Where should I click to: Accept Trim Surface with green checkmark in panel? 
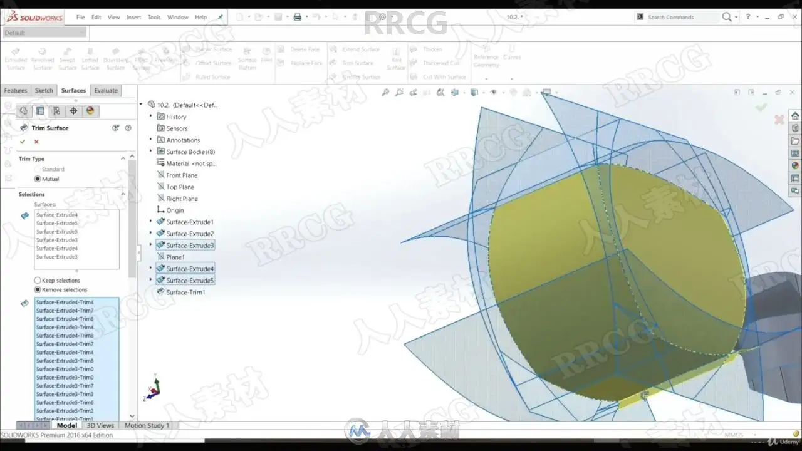click(23, 142)
